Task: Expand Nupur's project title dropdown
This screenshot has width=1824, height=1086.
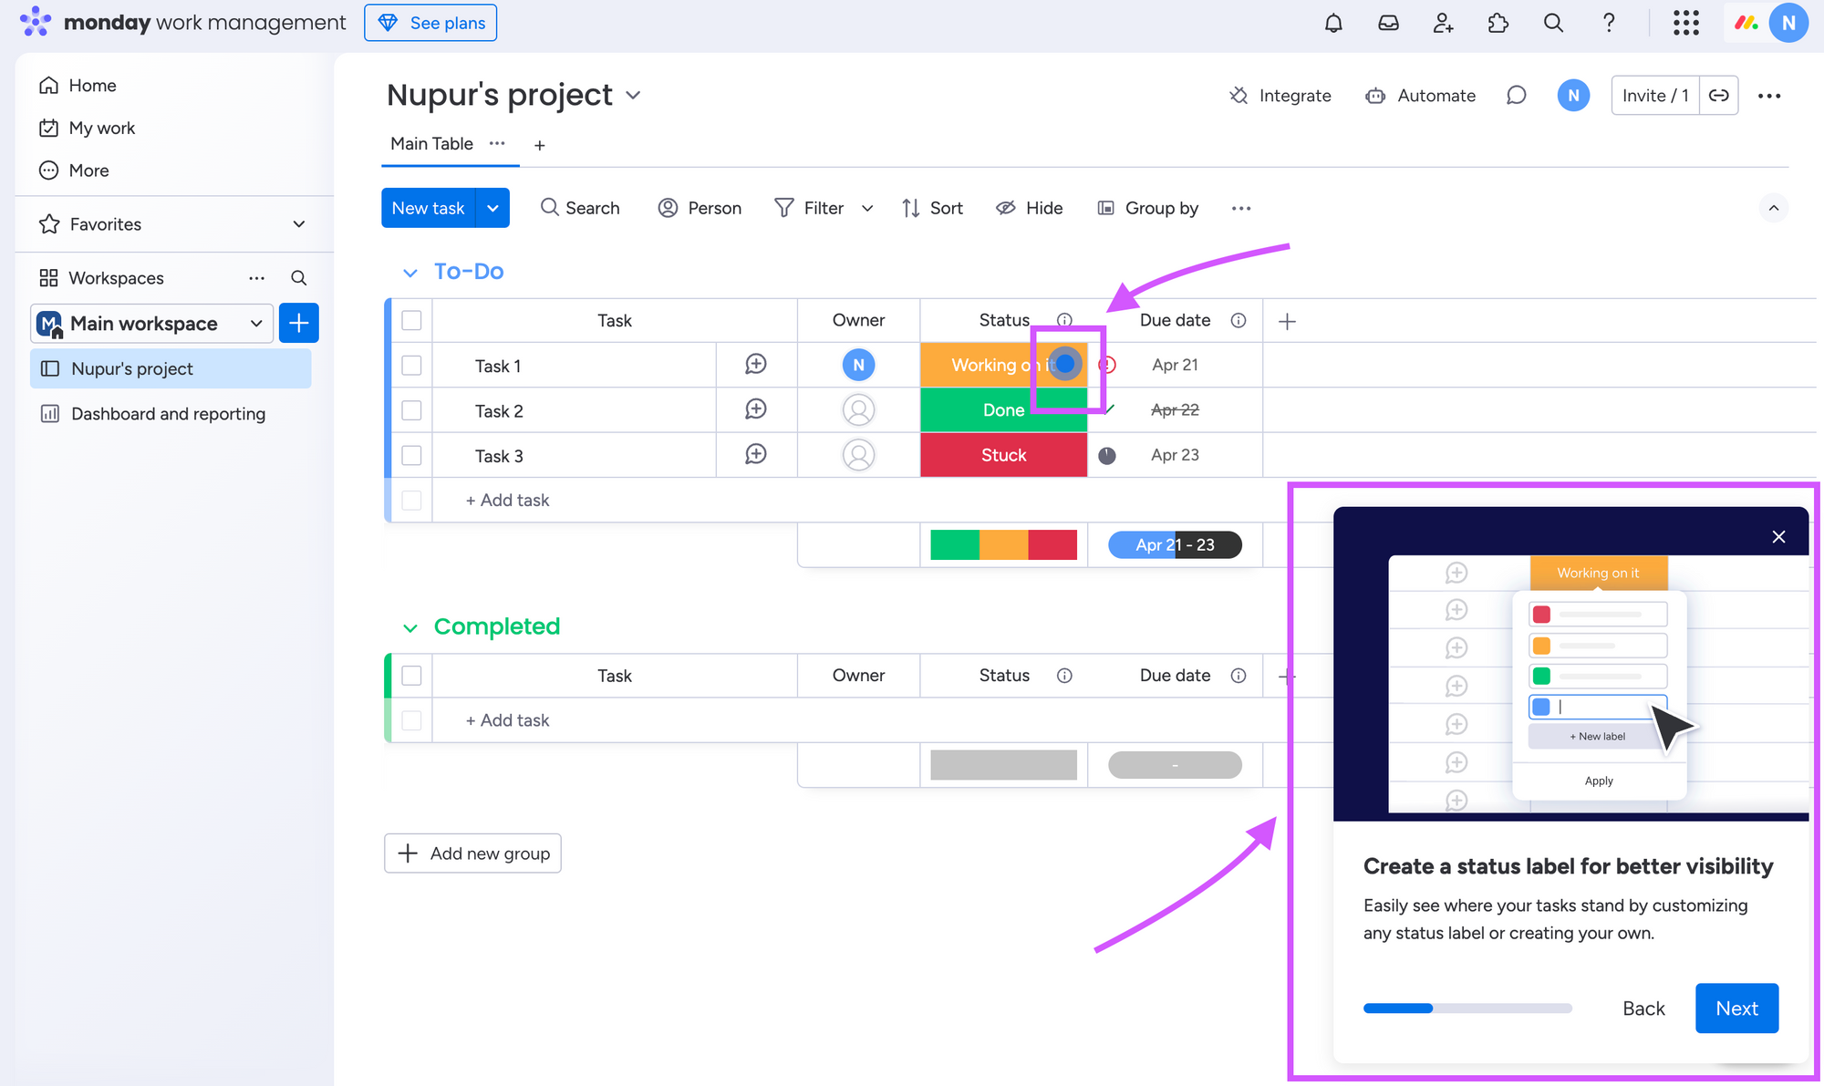Action: [x=633, y=95]
